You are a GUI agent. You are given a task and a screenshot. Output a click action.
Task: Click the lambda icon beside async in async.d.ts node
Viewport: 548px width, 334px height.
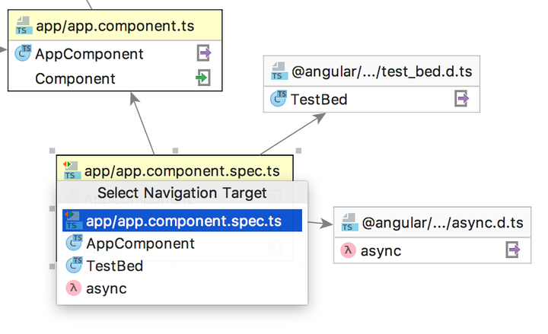click(347, 250)
